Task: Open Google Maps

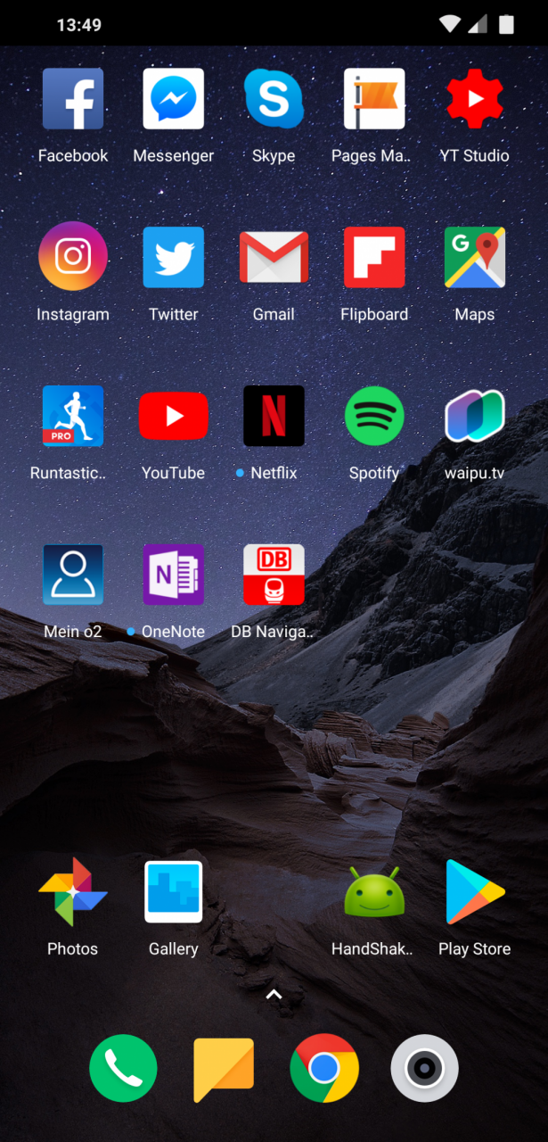Action: 475,257
